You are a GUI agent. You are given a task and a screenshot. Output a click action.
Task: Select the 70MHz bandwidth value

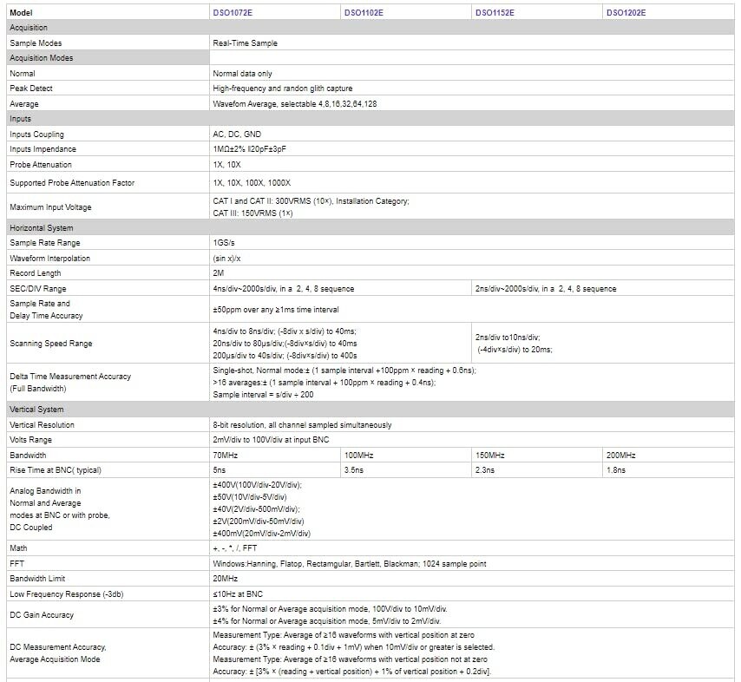(226, 456)
